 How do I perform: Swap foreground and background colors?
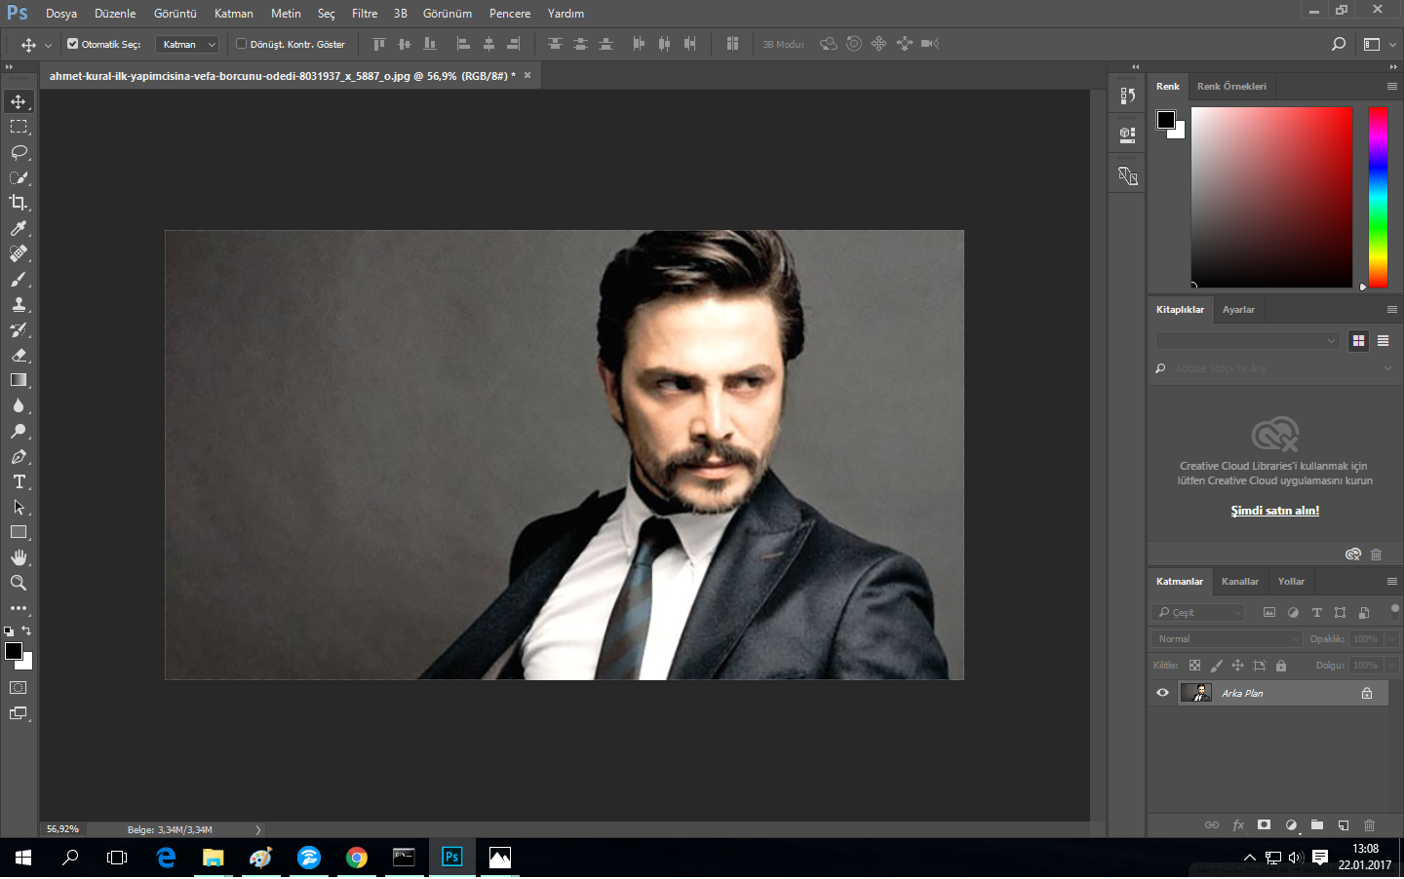(26, 631)
